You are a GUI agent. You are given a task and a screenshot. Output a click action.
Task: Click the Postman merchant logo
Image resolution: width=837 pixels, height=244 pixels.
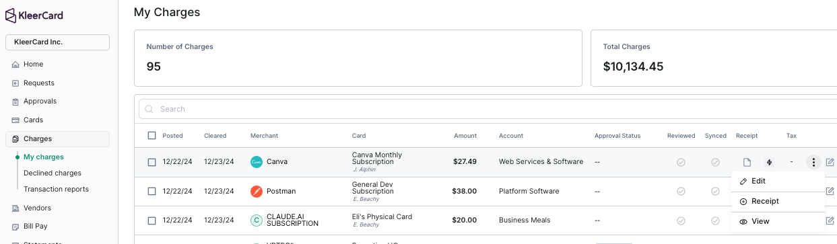pyautogui.click(x=257, y=192)
